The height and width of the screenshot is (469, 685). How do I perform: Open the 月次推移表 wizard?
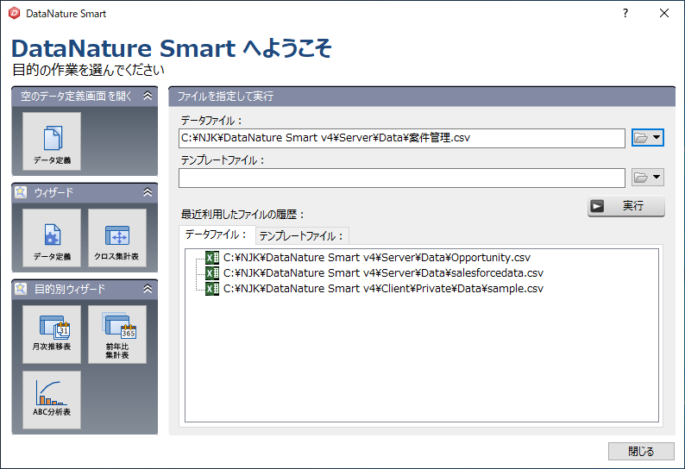[52, 334]
